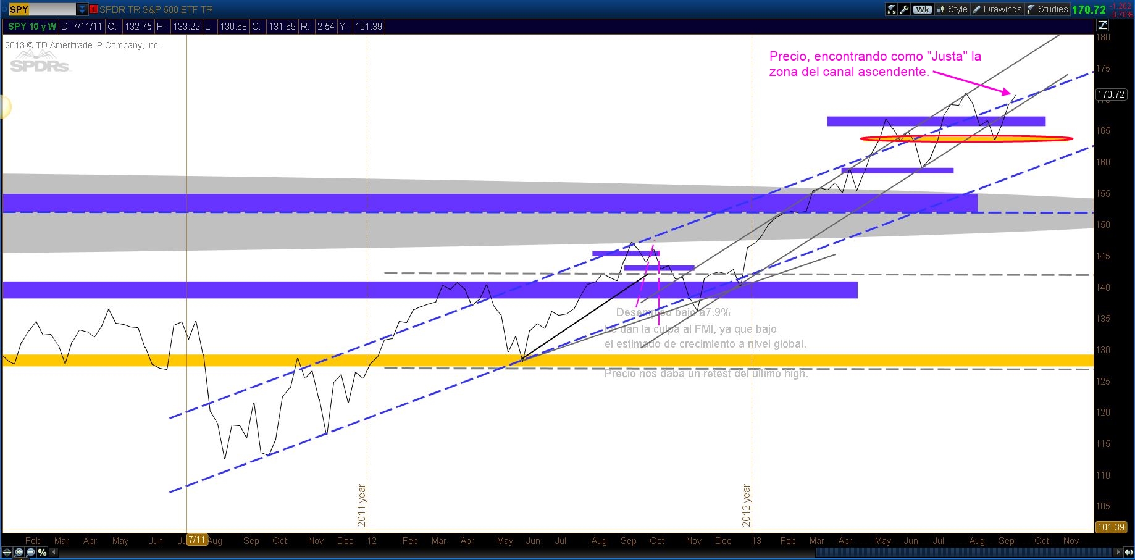Click the link circle left of symbol box

(4, 9)
